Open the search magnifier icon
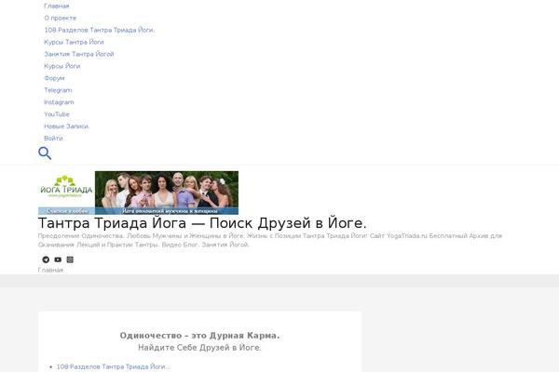 pos(45,153)
